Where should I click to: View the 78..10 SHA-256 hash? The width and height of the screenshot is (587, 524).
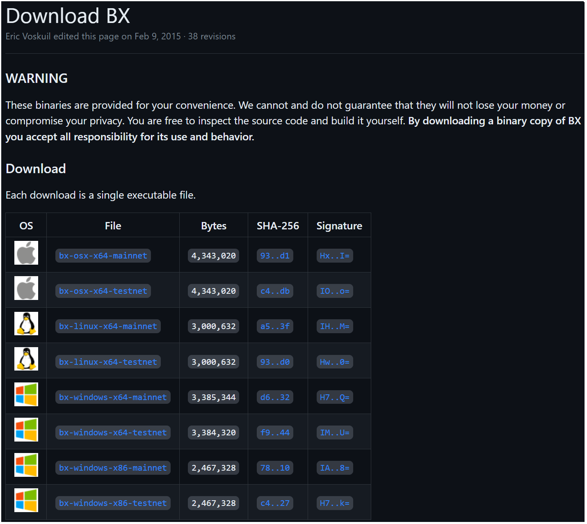(275, 468)
